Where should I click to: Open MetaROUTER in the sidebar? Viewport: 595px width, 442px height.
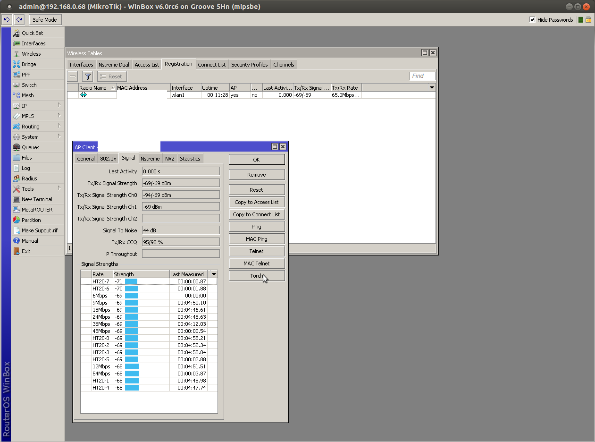pos(37,210)
